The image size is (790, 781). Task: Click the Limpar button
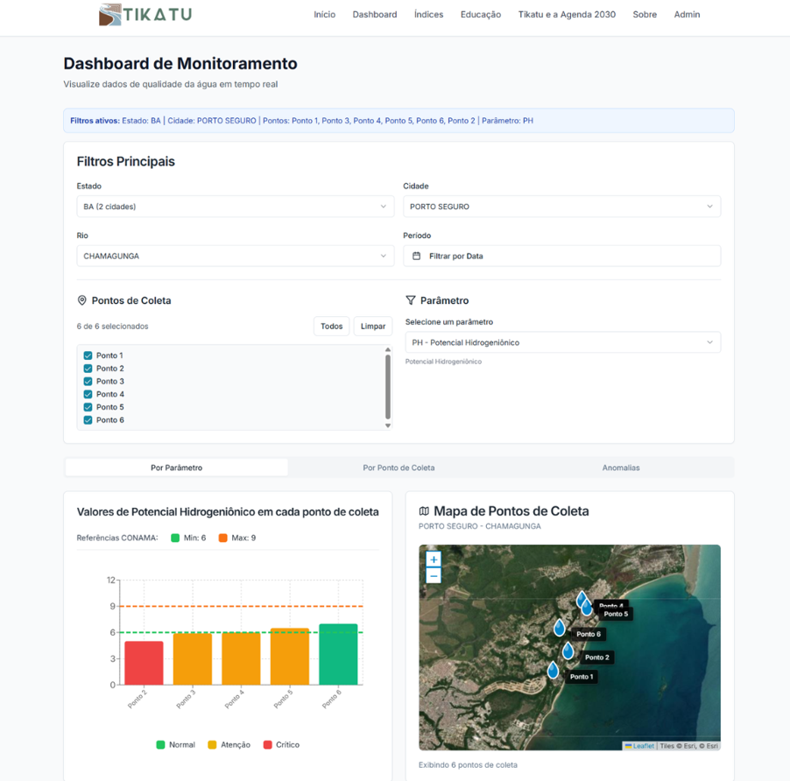click(373, 327)
